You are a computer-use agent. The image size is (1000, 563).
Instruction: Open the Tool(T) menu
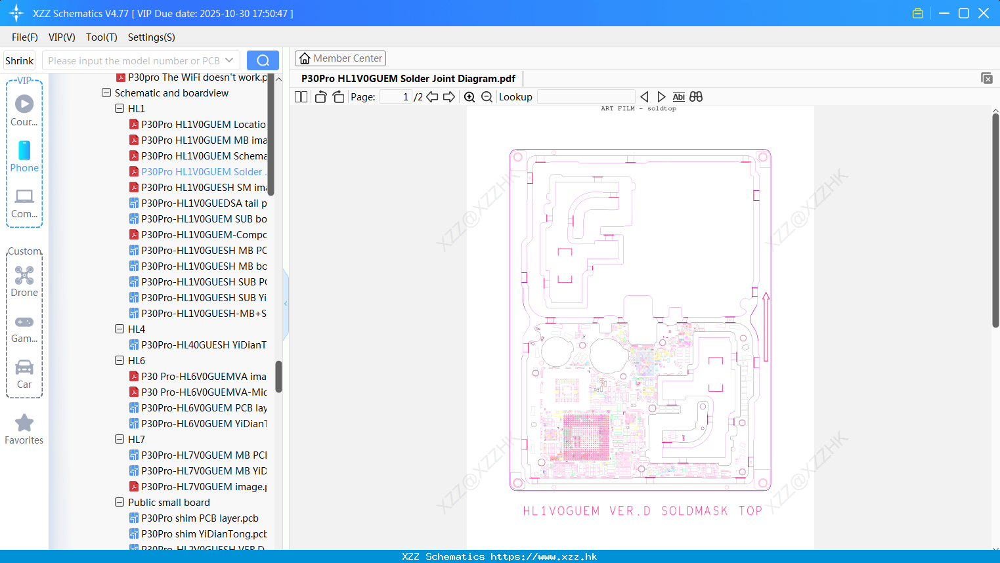[102, 37]
